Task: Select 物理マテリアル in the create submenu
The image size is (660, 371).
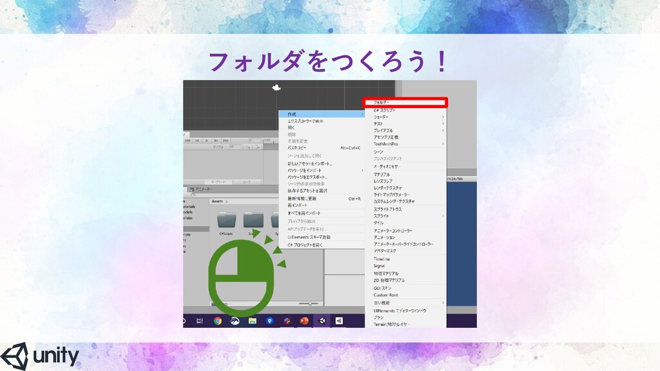Action: (405, 273)
